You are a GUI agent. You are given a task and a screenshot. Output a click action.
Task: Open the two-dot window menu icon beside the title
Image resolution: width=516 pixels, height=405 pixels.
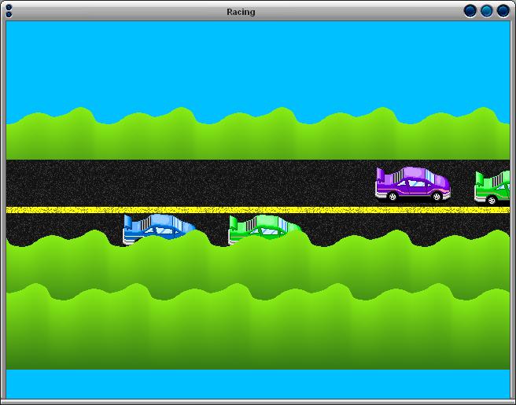click(x=9, y=11)
